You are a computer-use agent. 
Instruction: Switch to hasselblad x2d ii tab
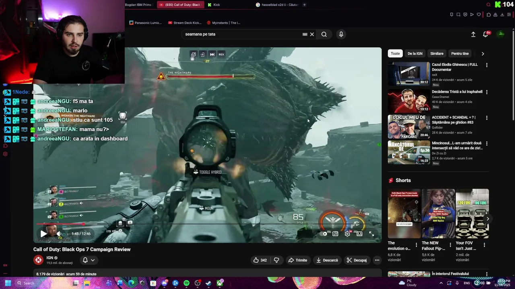(x=278, y=5)
